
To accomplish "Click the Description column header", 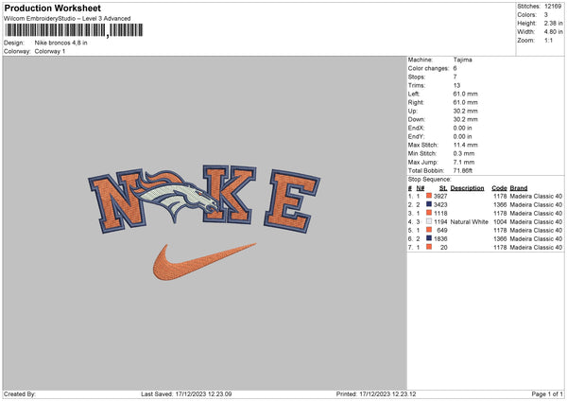I will [467, 188].
